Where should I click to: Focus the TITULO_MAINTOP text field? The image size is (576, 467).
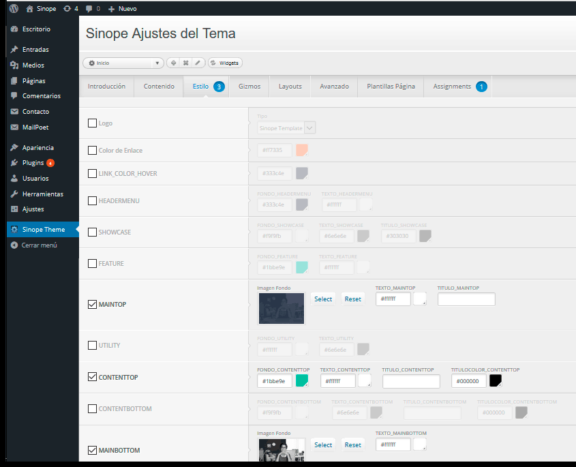[466, 299]
